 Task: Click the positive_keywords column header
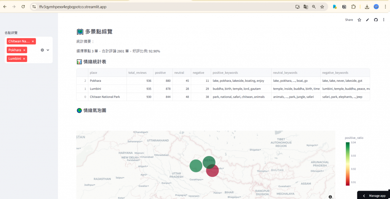pyautogui.click(x=241, y=73)
